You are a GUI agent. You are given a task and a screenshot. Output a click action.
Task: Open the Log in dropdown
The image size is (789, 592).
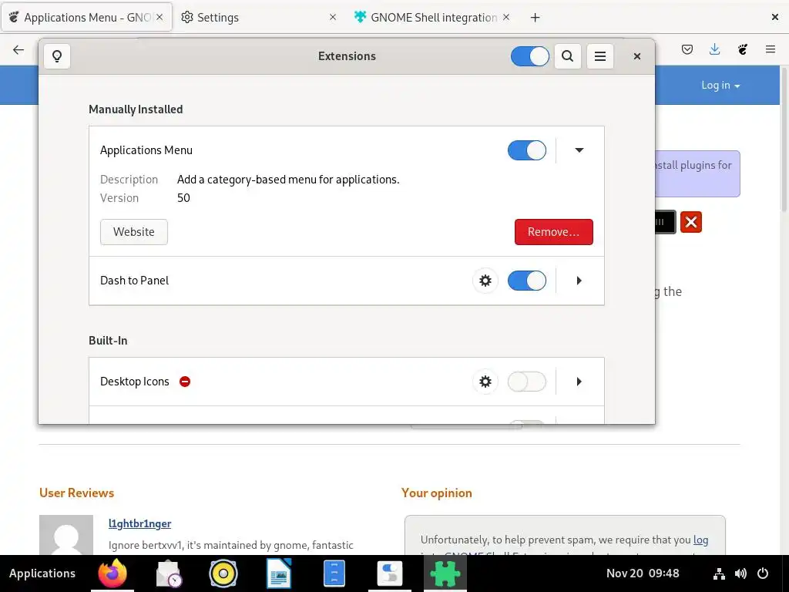(x=720, y=85)
